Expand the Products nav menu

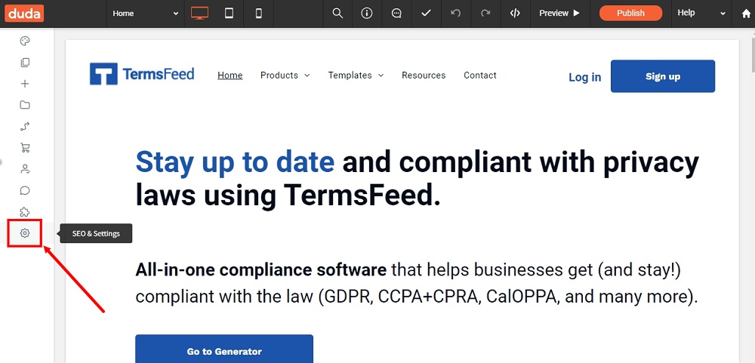(x=285, y=75)
